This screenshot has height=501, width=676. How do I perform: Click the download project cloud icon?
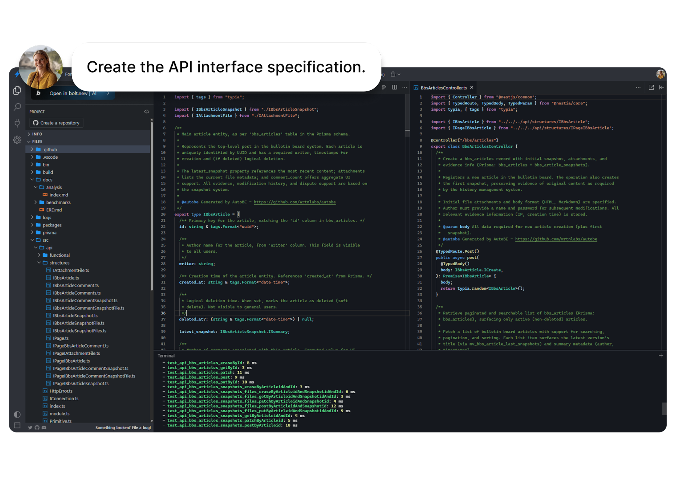(x=147, y=111)
